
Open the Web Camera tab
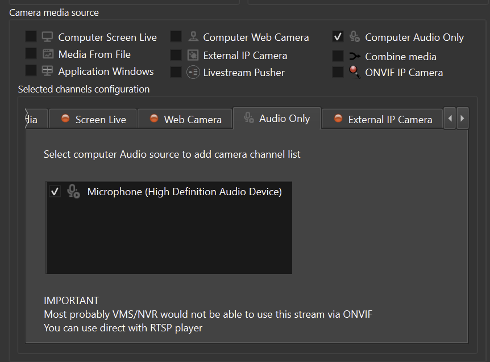coord(185,120)
